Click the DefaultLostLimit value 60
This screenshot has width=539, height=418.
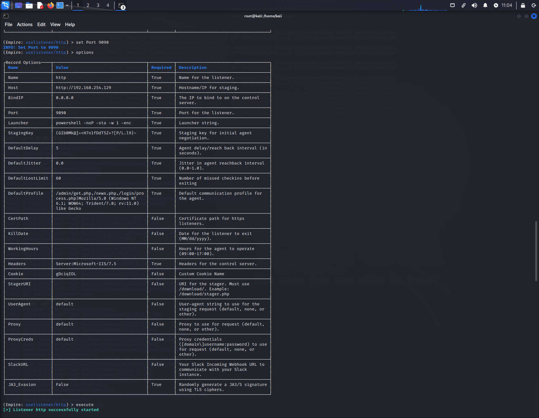(58, 178)
